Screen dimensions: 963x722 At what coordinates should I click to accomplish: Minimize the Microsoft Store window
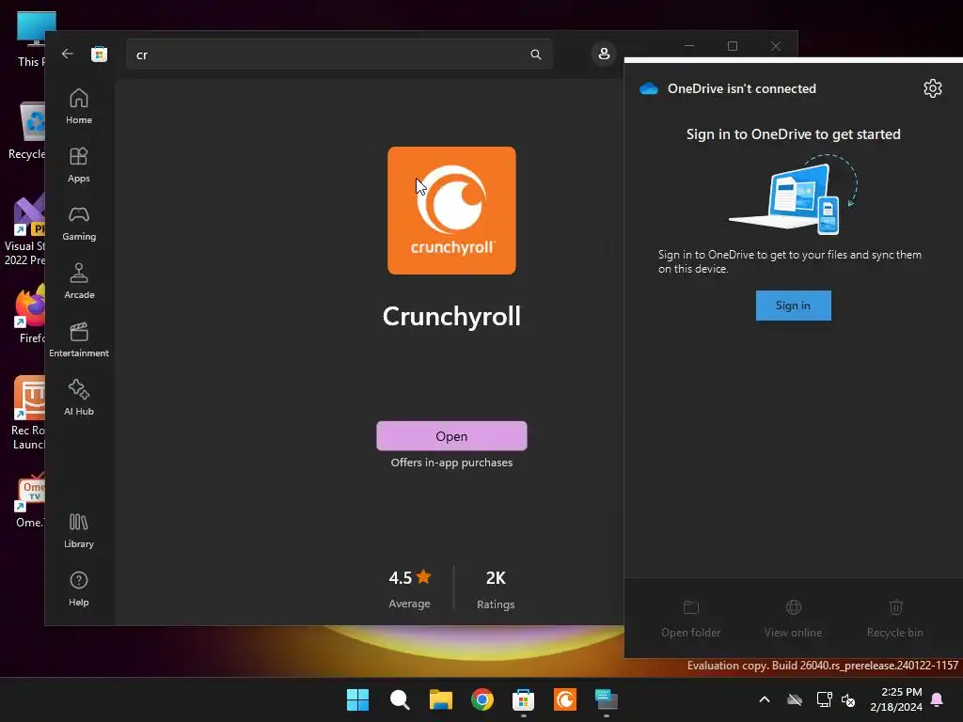pyautogui.click(x=689, y=46)
